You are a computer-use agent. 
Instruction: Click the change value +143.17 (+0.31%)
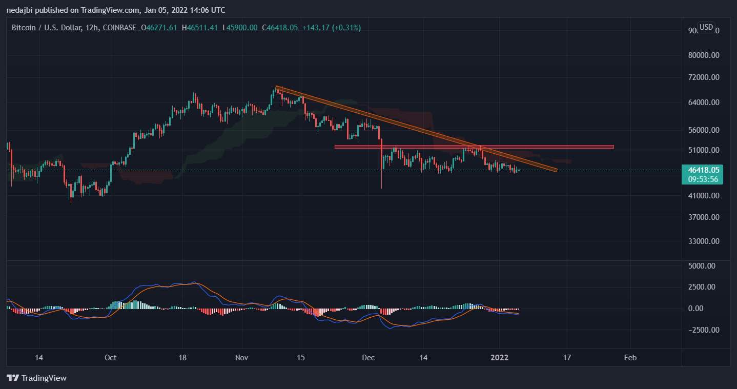click(332, 28)
